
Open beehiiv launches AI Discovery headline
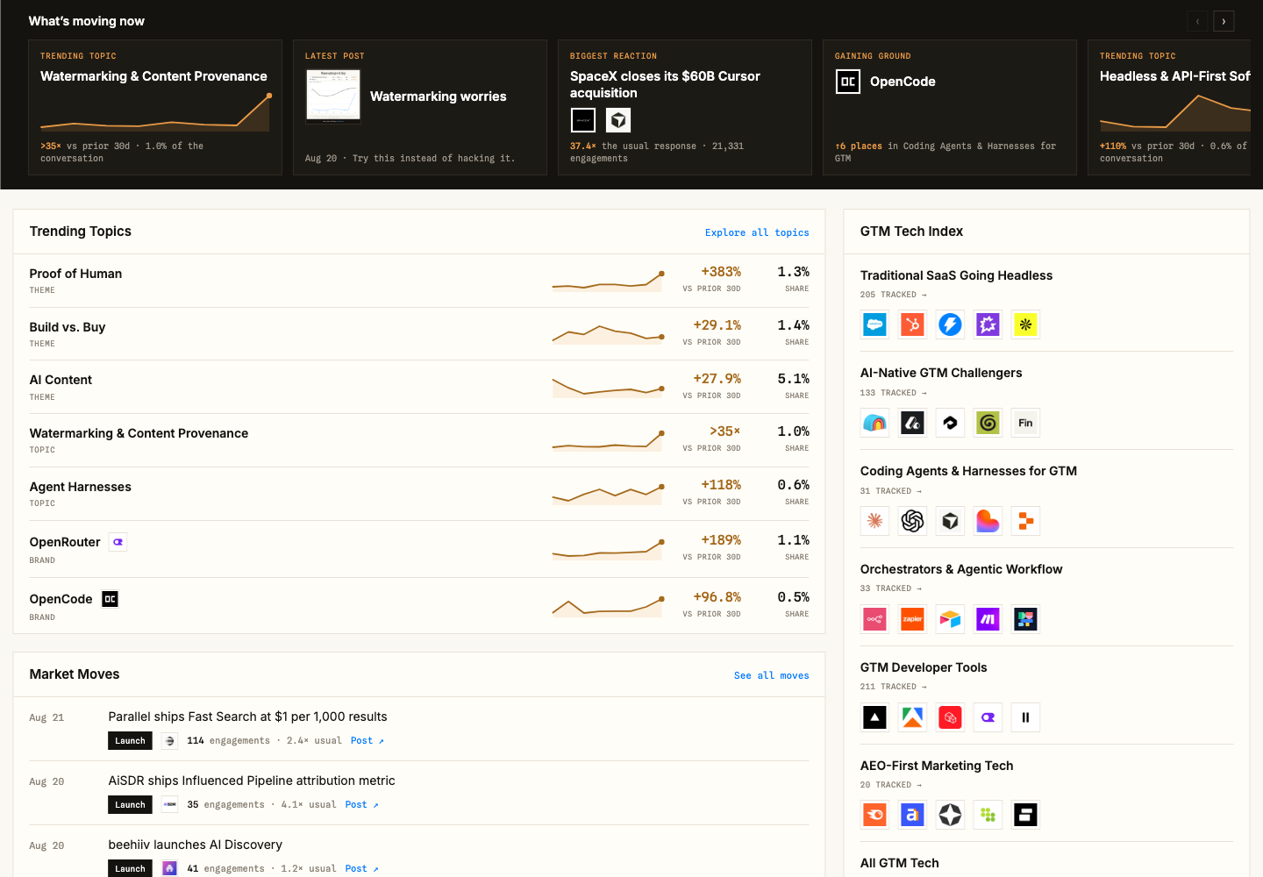click(195, 845)
